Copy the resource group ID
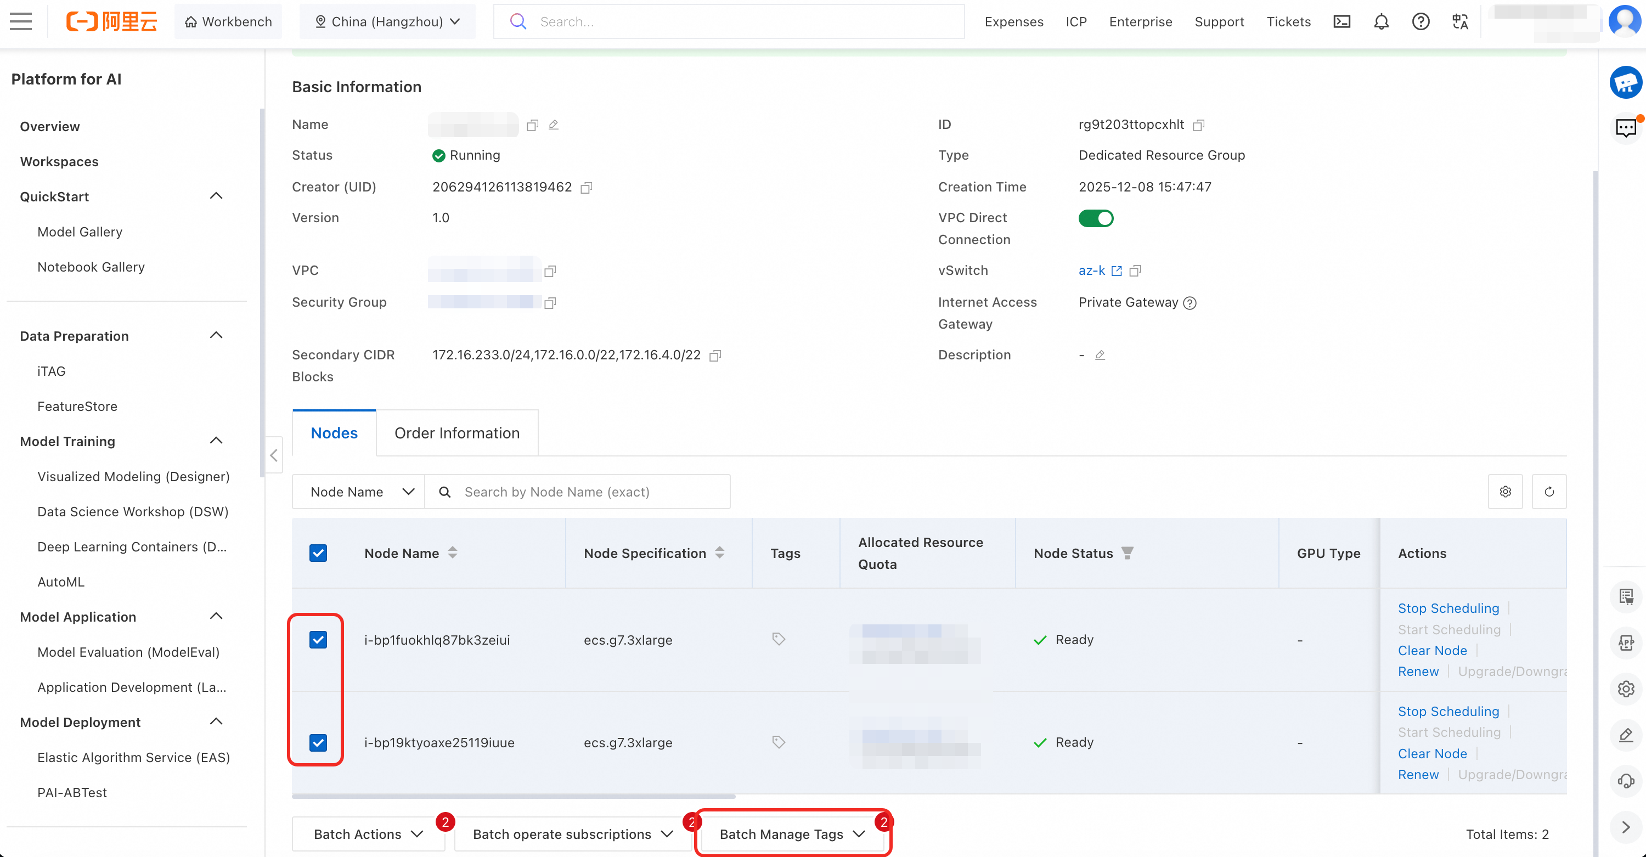The width and height of the screenshot is (1646, 857). pos(1199,125)
